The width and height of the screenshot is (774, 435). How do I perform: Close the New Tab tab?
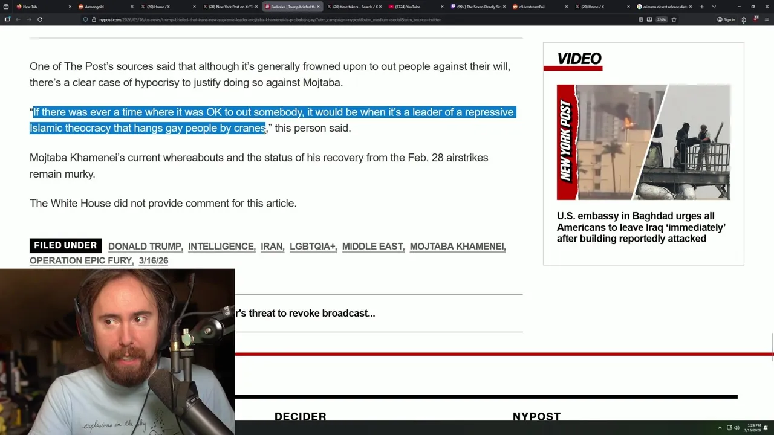(70, 7)
